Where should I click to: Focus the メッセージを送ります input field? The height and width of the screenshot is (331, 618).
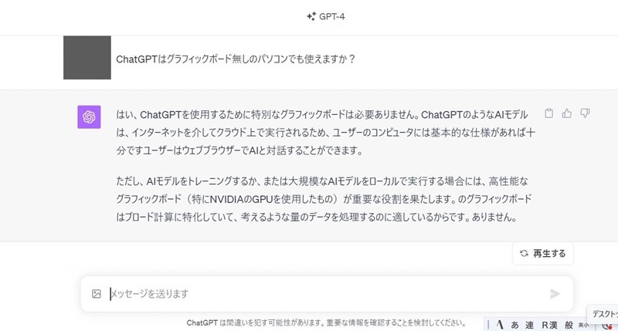point(327,294)
